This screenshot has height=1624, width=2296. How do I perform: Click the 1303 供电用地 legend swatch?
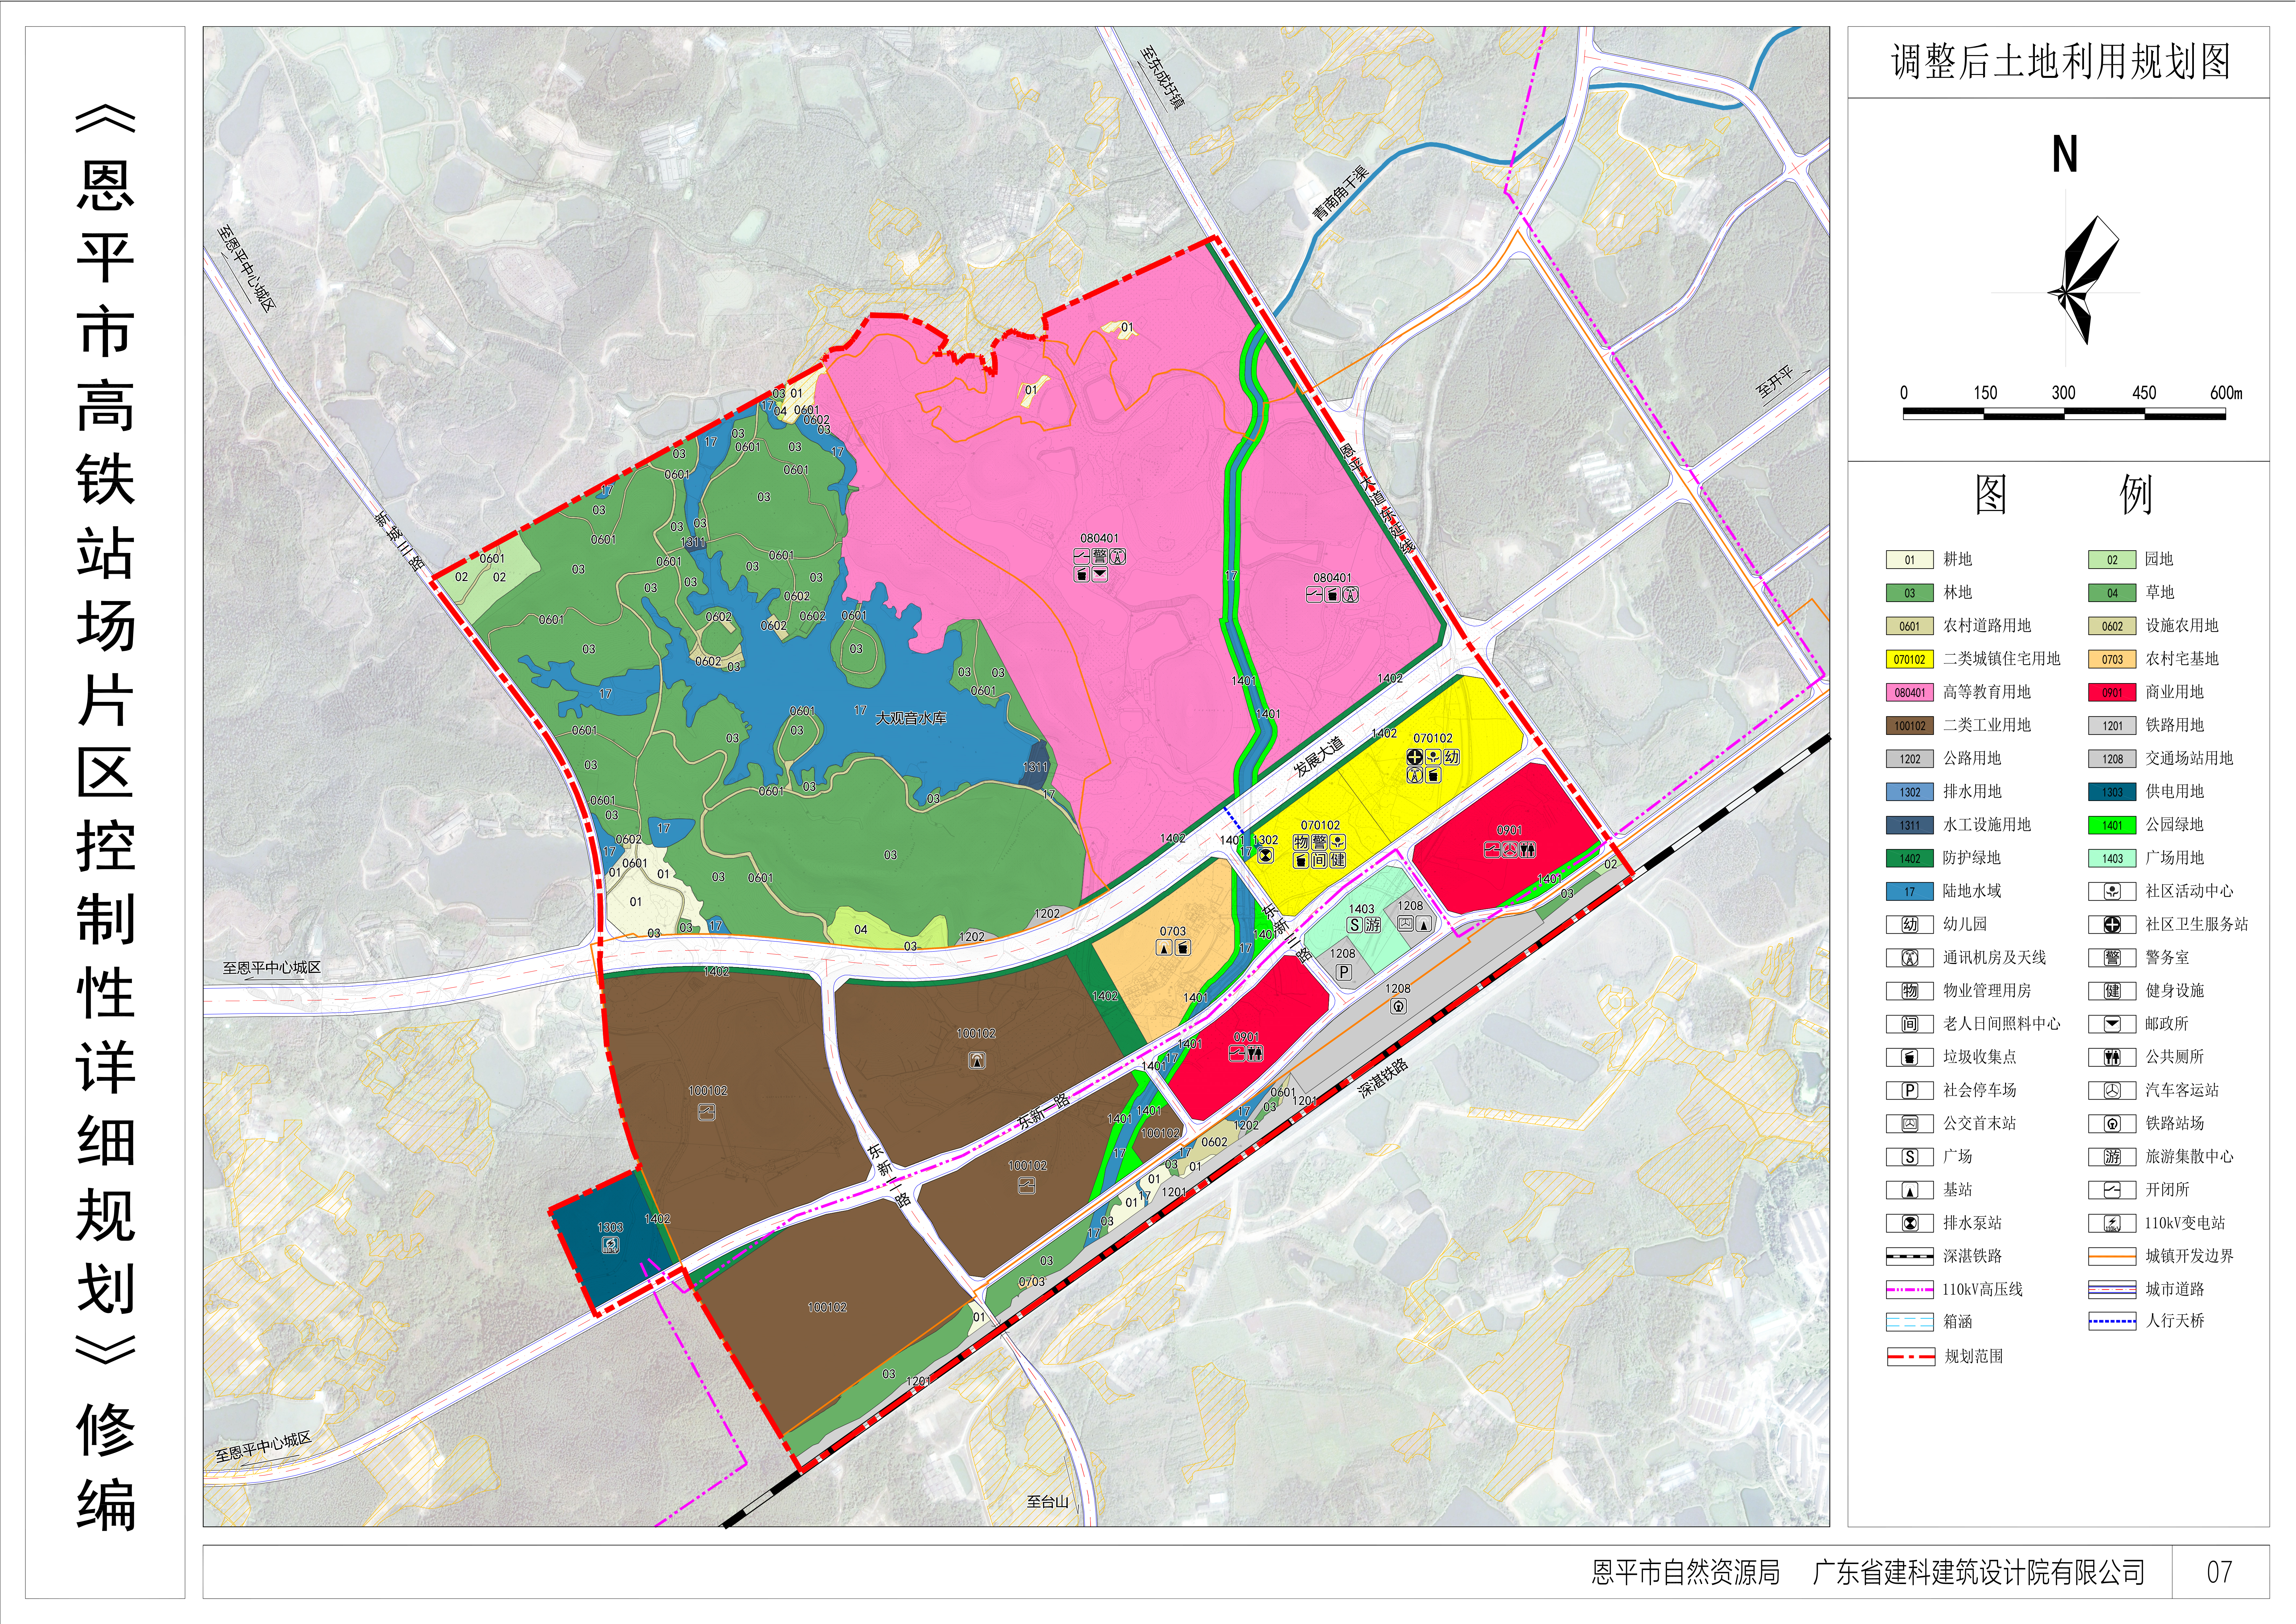click(2112, 792)
